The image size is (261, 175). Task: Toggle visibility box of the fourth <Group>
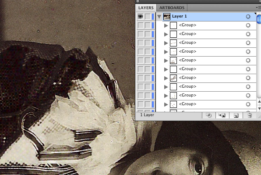(x=141, y=52)
